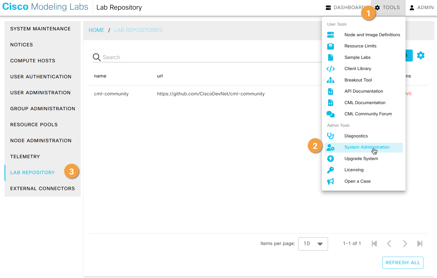Screen dimensions: 437x278
Task: Click the settings gear beside the search bar
Action: pyautogui.click(x=421, y=55)
